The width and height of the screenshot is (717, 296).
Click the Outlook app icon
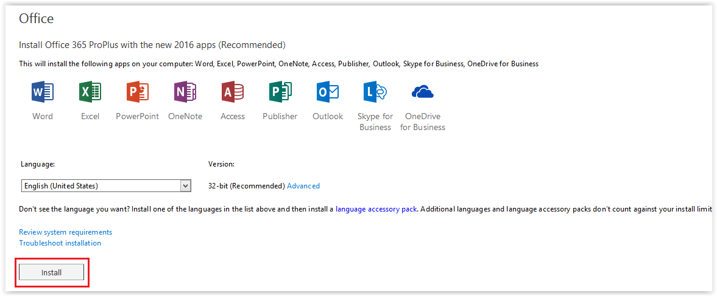(328, 93)
